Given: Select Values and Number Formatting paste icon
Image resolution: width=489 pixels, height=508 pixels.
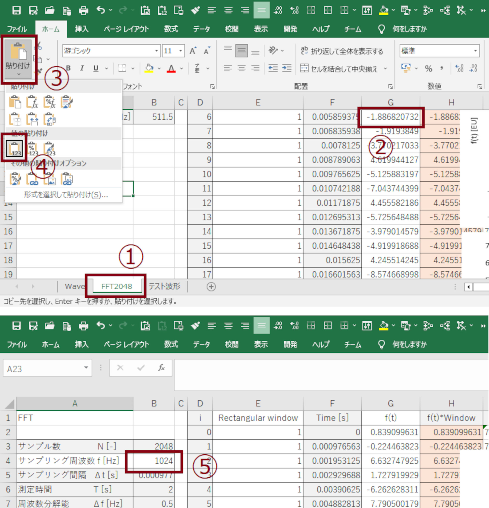Looking at the screenshot, I should click(32, 149).
